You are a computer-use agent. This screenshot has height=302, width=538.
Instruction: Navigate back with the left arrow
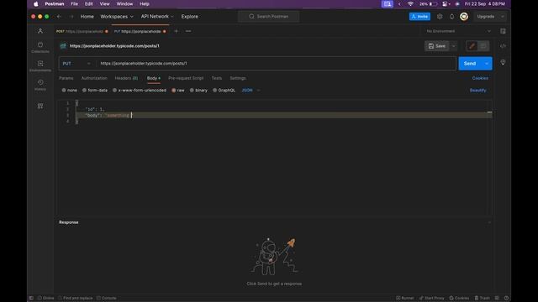[59, 17]
